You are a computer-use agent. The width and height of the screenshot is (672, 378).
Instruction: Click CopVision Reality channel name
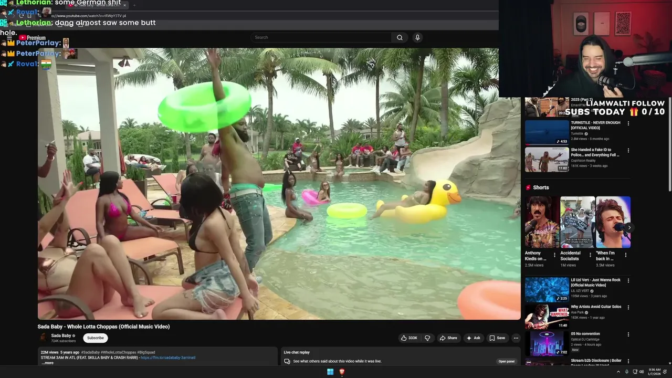pos(584,161)
